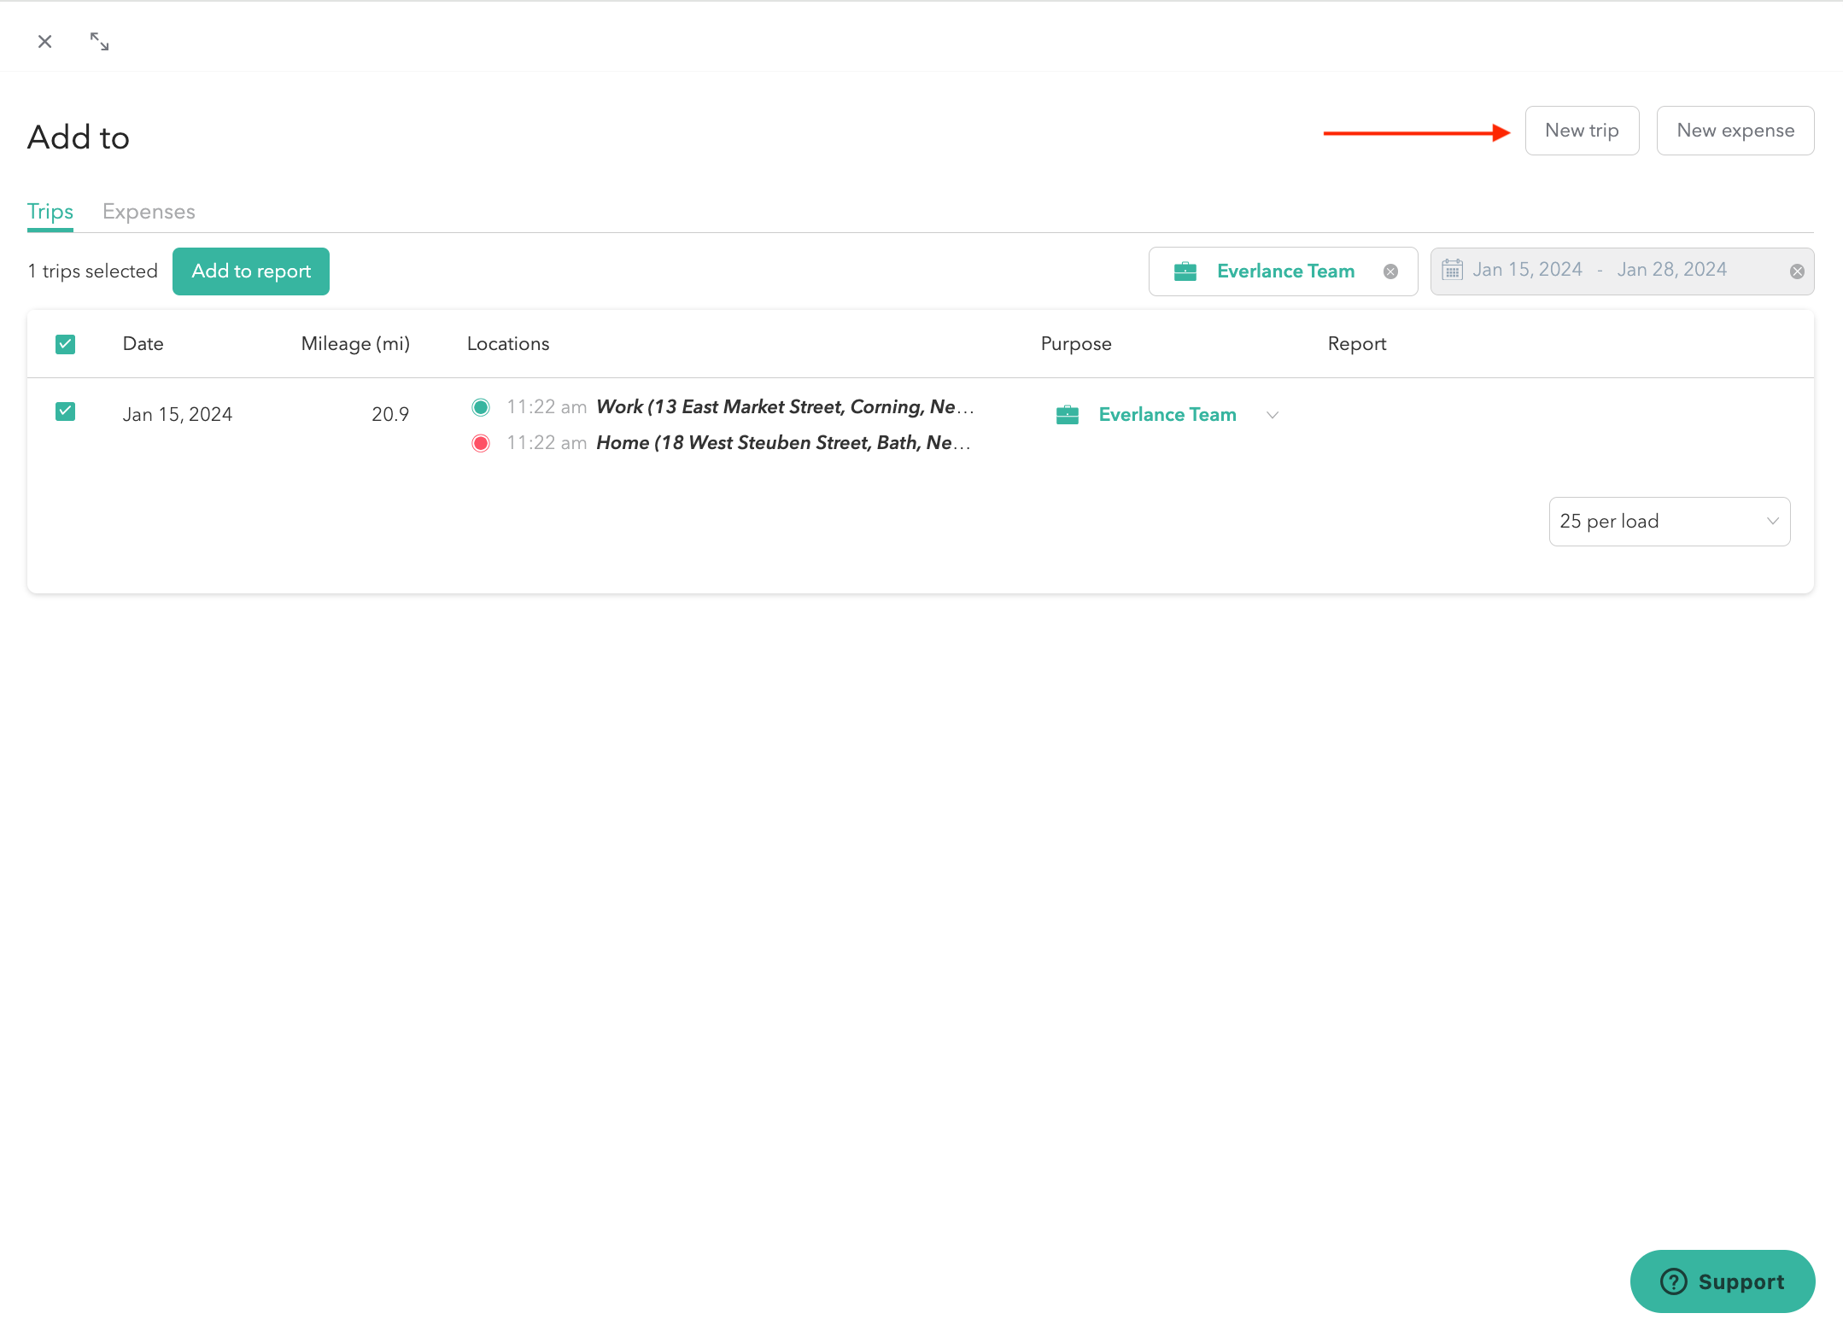
Task: Clear the date range filter
Action: [x=1797, y=271]
